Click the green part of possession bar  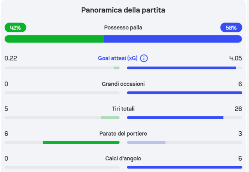pyautogui.click(x=54, y=39)
